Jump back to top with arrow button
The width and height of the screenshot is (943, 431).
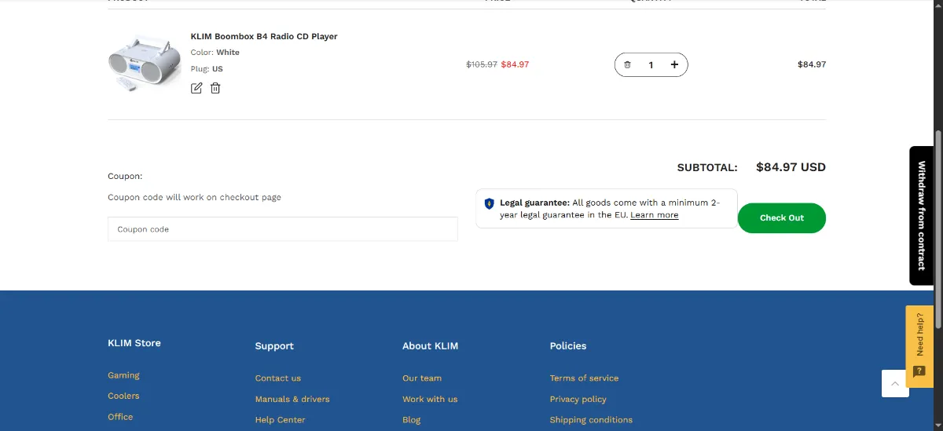coord(895,383)
